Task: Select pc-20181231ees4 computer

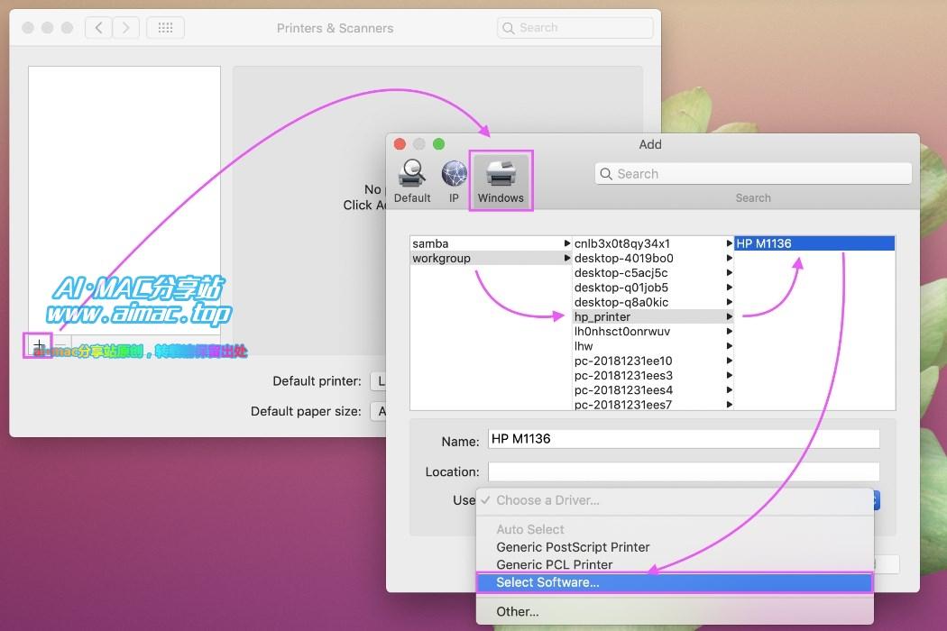Action: tap(652, 390)
